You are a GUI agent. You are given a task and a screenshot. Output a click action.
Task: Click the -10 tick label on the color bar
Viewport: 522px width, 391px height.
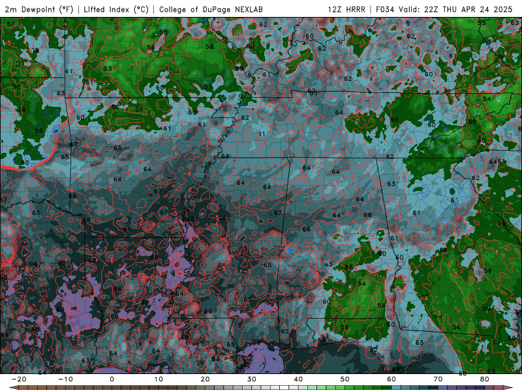click(x=65, y=379)
